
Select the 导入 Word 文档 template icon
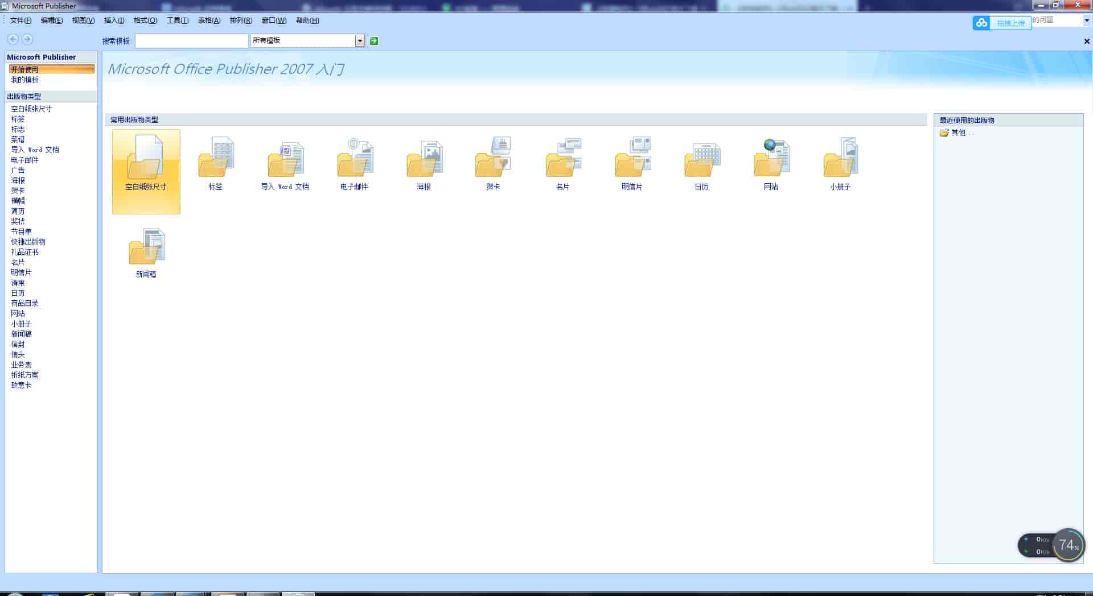[x=285, y=159]
